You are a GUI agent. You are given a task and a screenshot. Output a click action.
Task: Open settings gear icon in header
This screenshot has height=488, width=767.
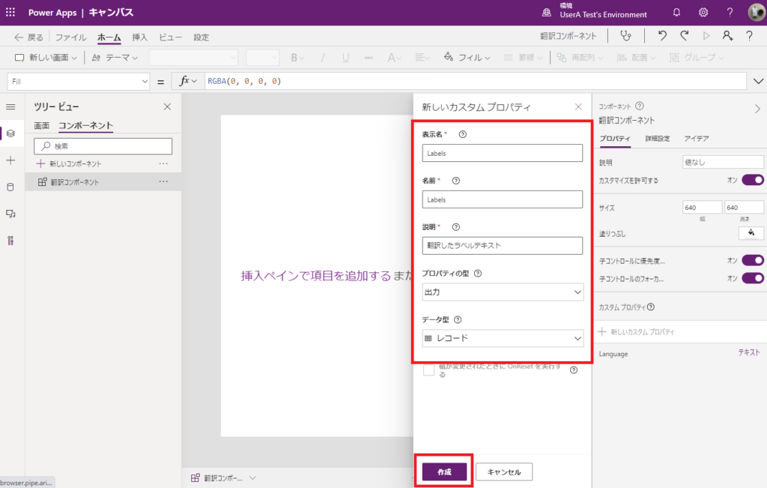coord(703,12)
